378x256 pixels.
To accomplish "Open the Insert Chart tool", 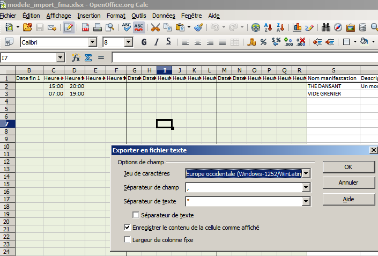I will pyautogui.click(x=297, y=27).
